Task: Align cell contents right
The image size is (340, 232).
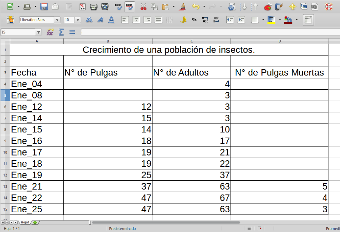Action: [x=147, y=20]
